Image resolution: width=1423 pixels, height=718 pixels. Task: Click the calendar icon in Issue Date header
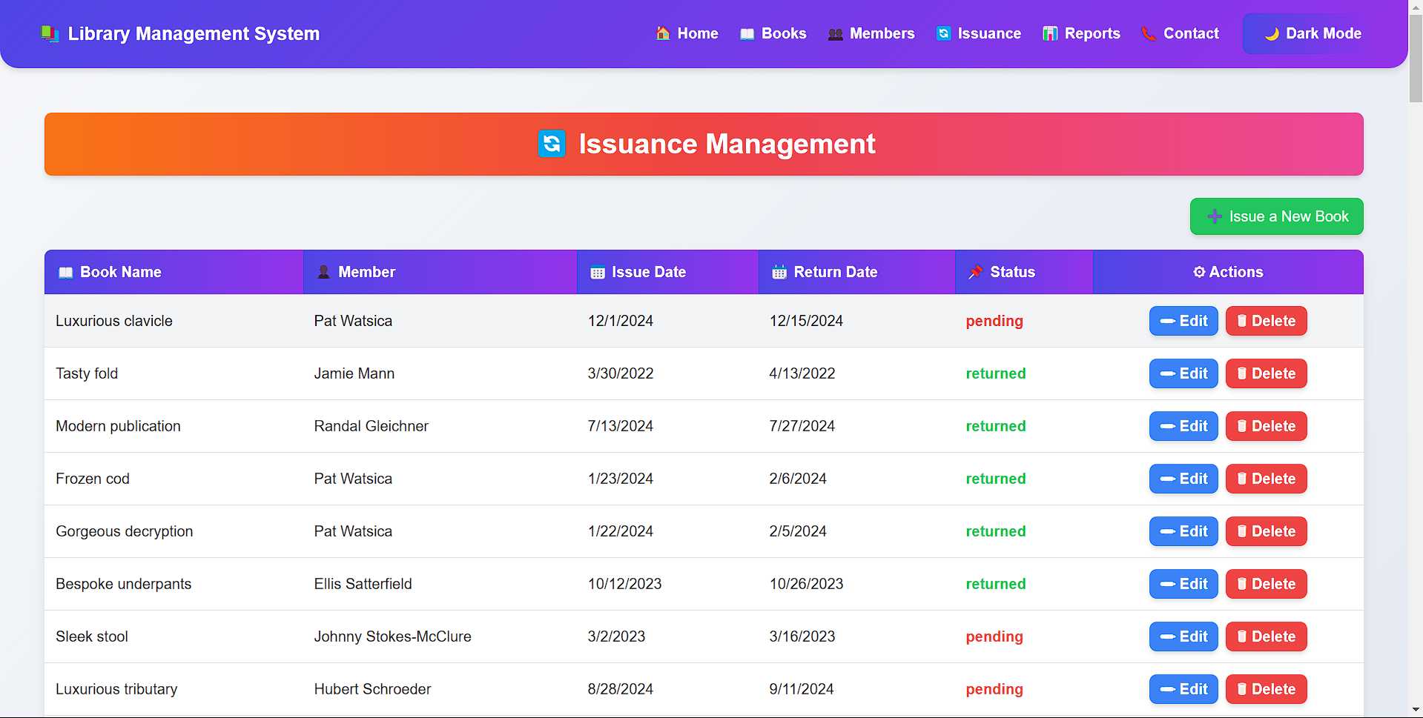pos(598,272)
